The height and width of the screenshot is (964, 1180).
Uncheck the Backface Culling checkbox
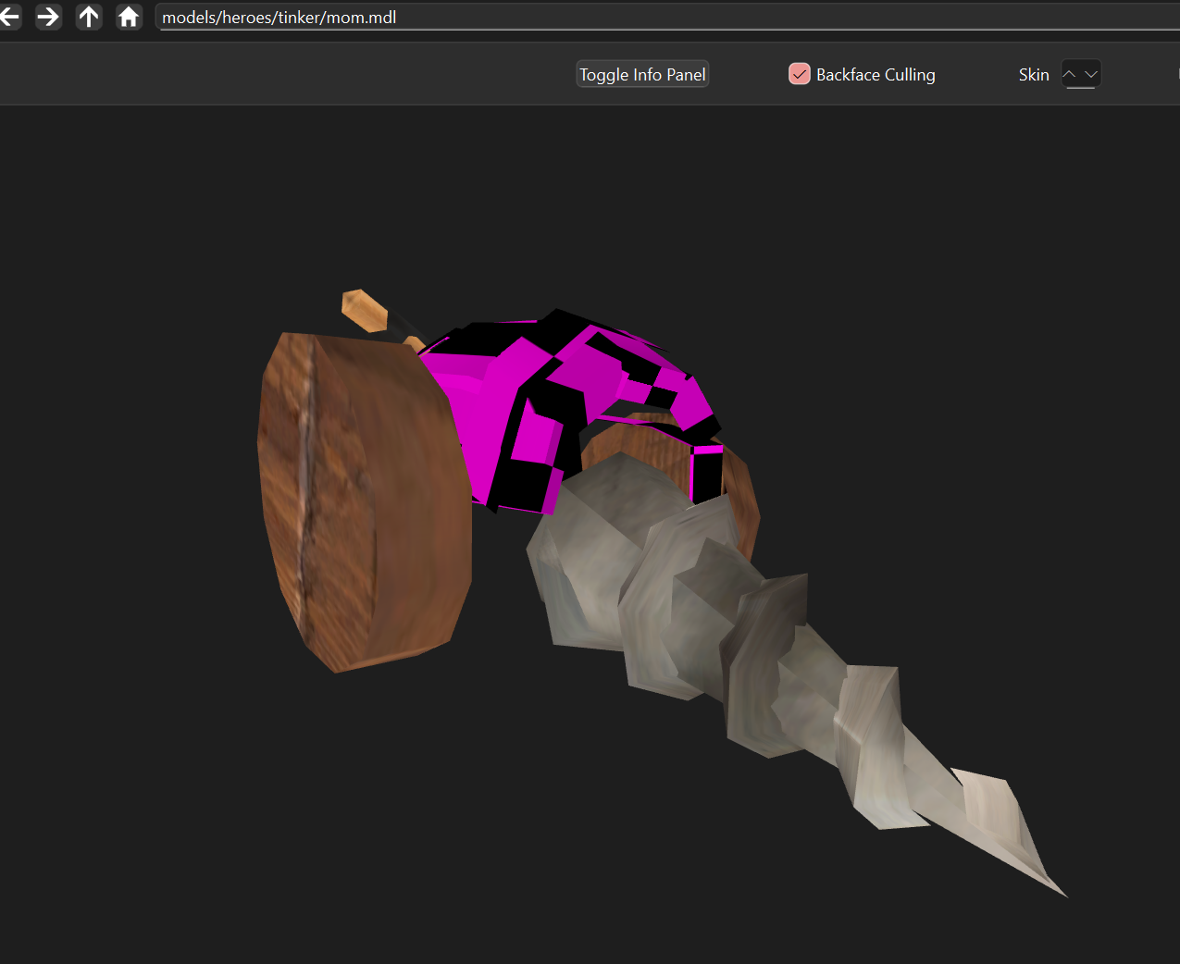pos(800,74)
